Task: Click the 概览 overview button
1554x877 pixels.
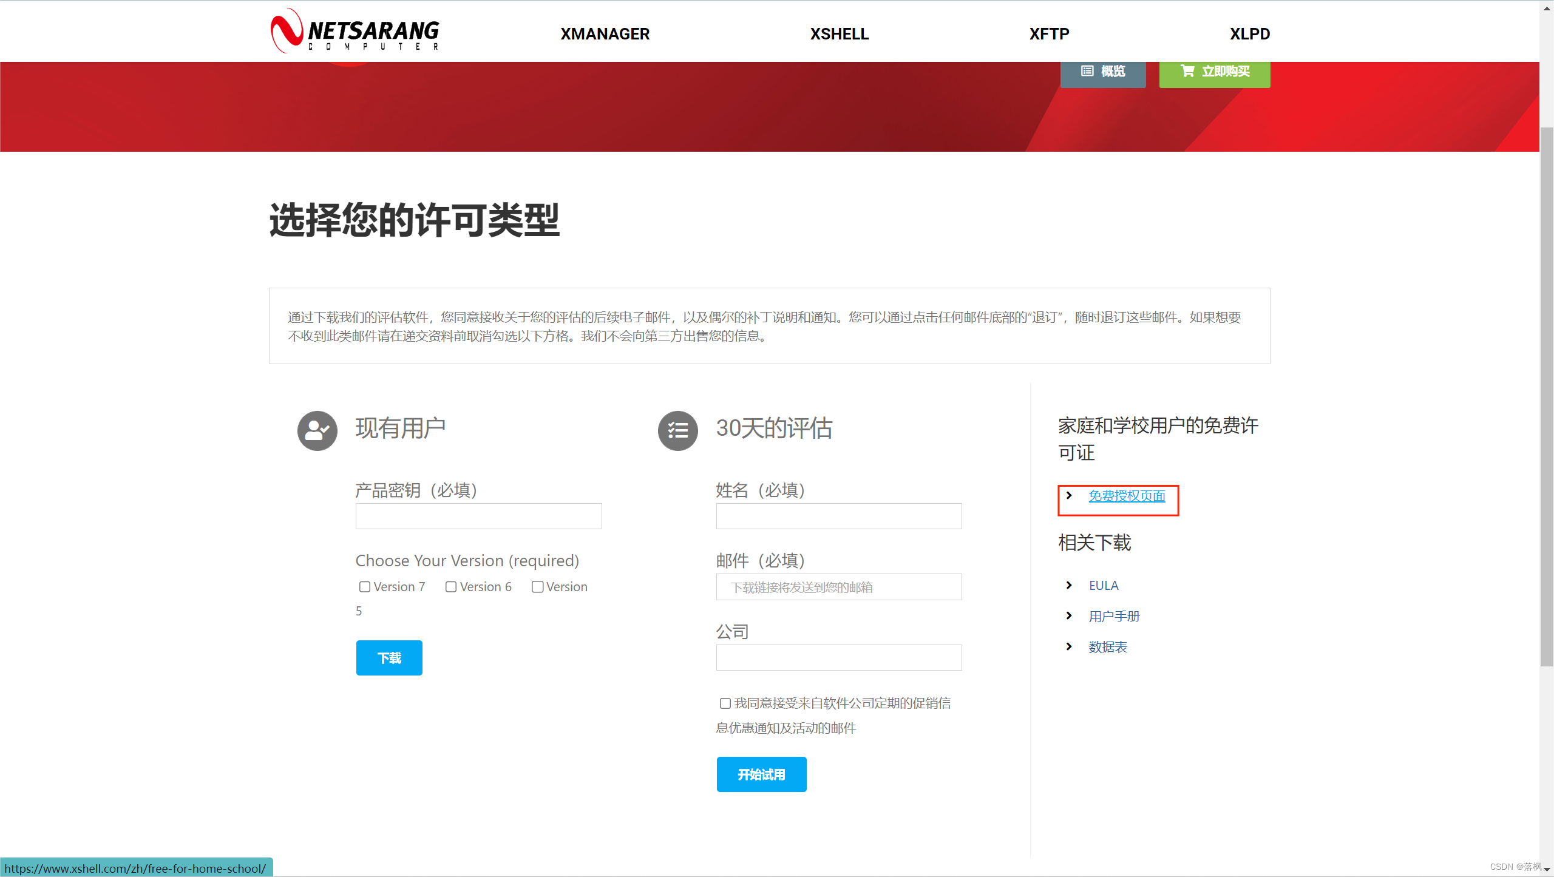Action: click(x=1103, y=73)
